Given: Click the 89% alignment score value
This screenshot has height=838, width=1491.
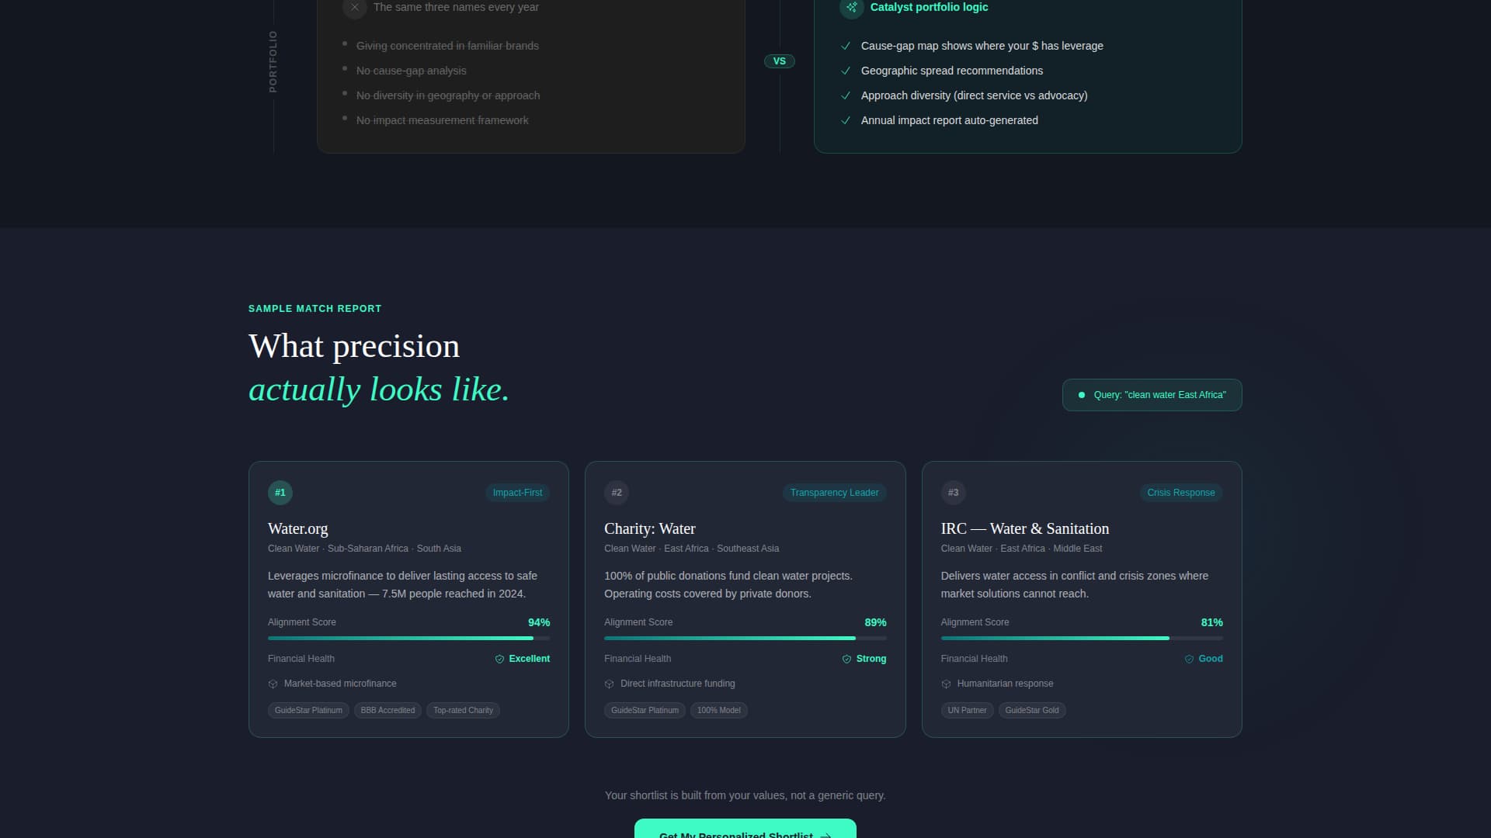Looking at the screenshot, I should pos(875,623).
